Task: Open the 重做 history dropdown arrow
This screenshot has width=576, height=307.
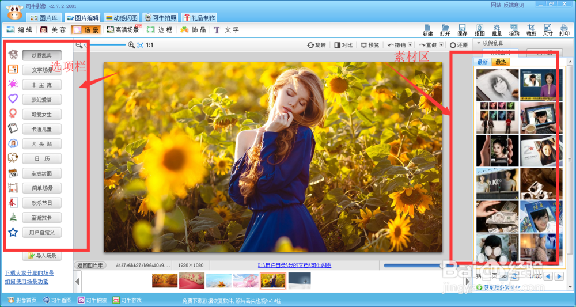Action: [441, 45]
